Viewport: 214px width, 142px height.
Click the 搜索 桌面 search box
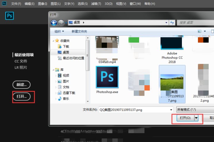pos(196,22)
